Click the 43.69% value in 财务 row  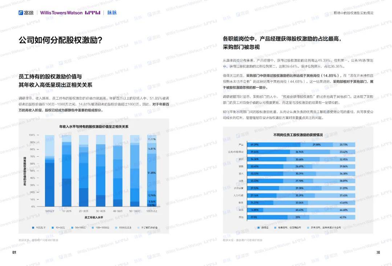tap(344, 203)
